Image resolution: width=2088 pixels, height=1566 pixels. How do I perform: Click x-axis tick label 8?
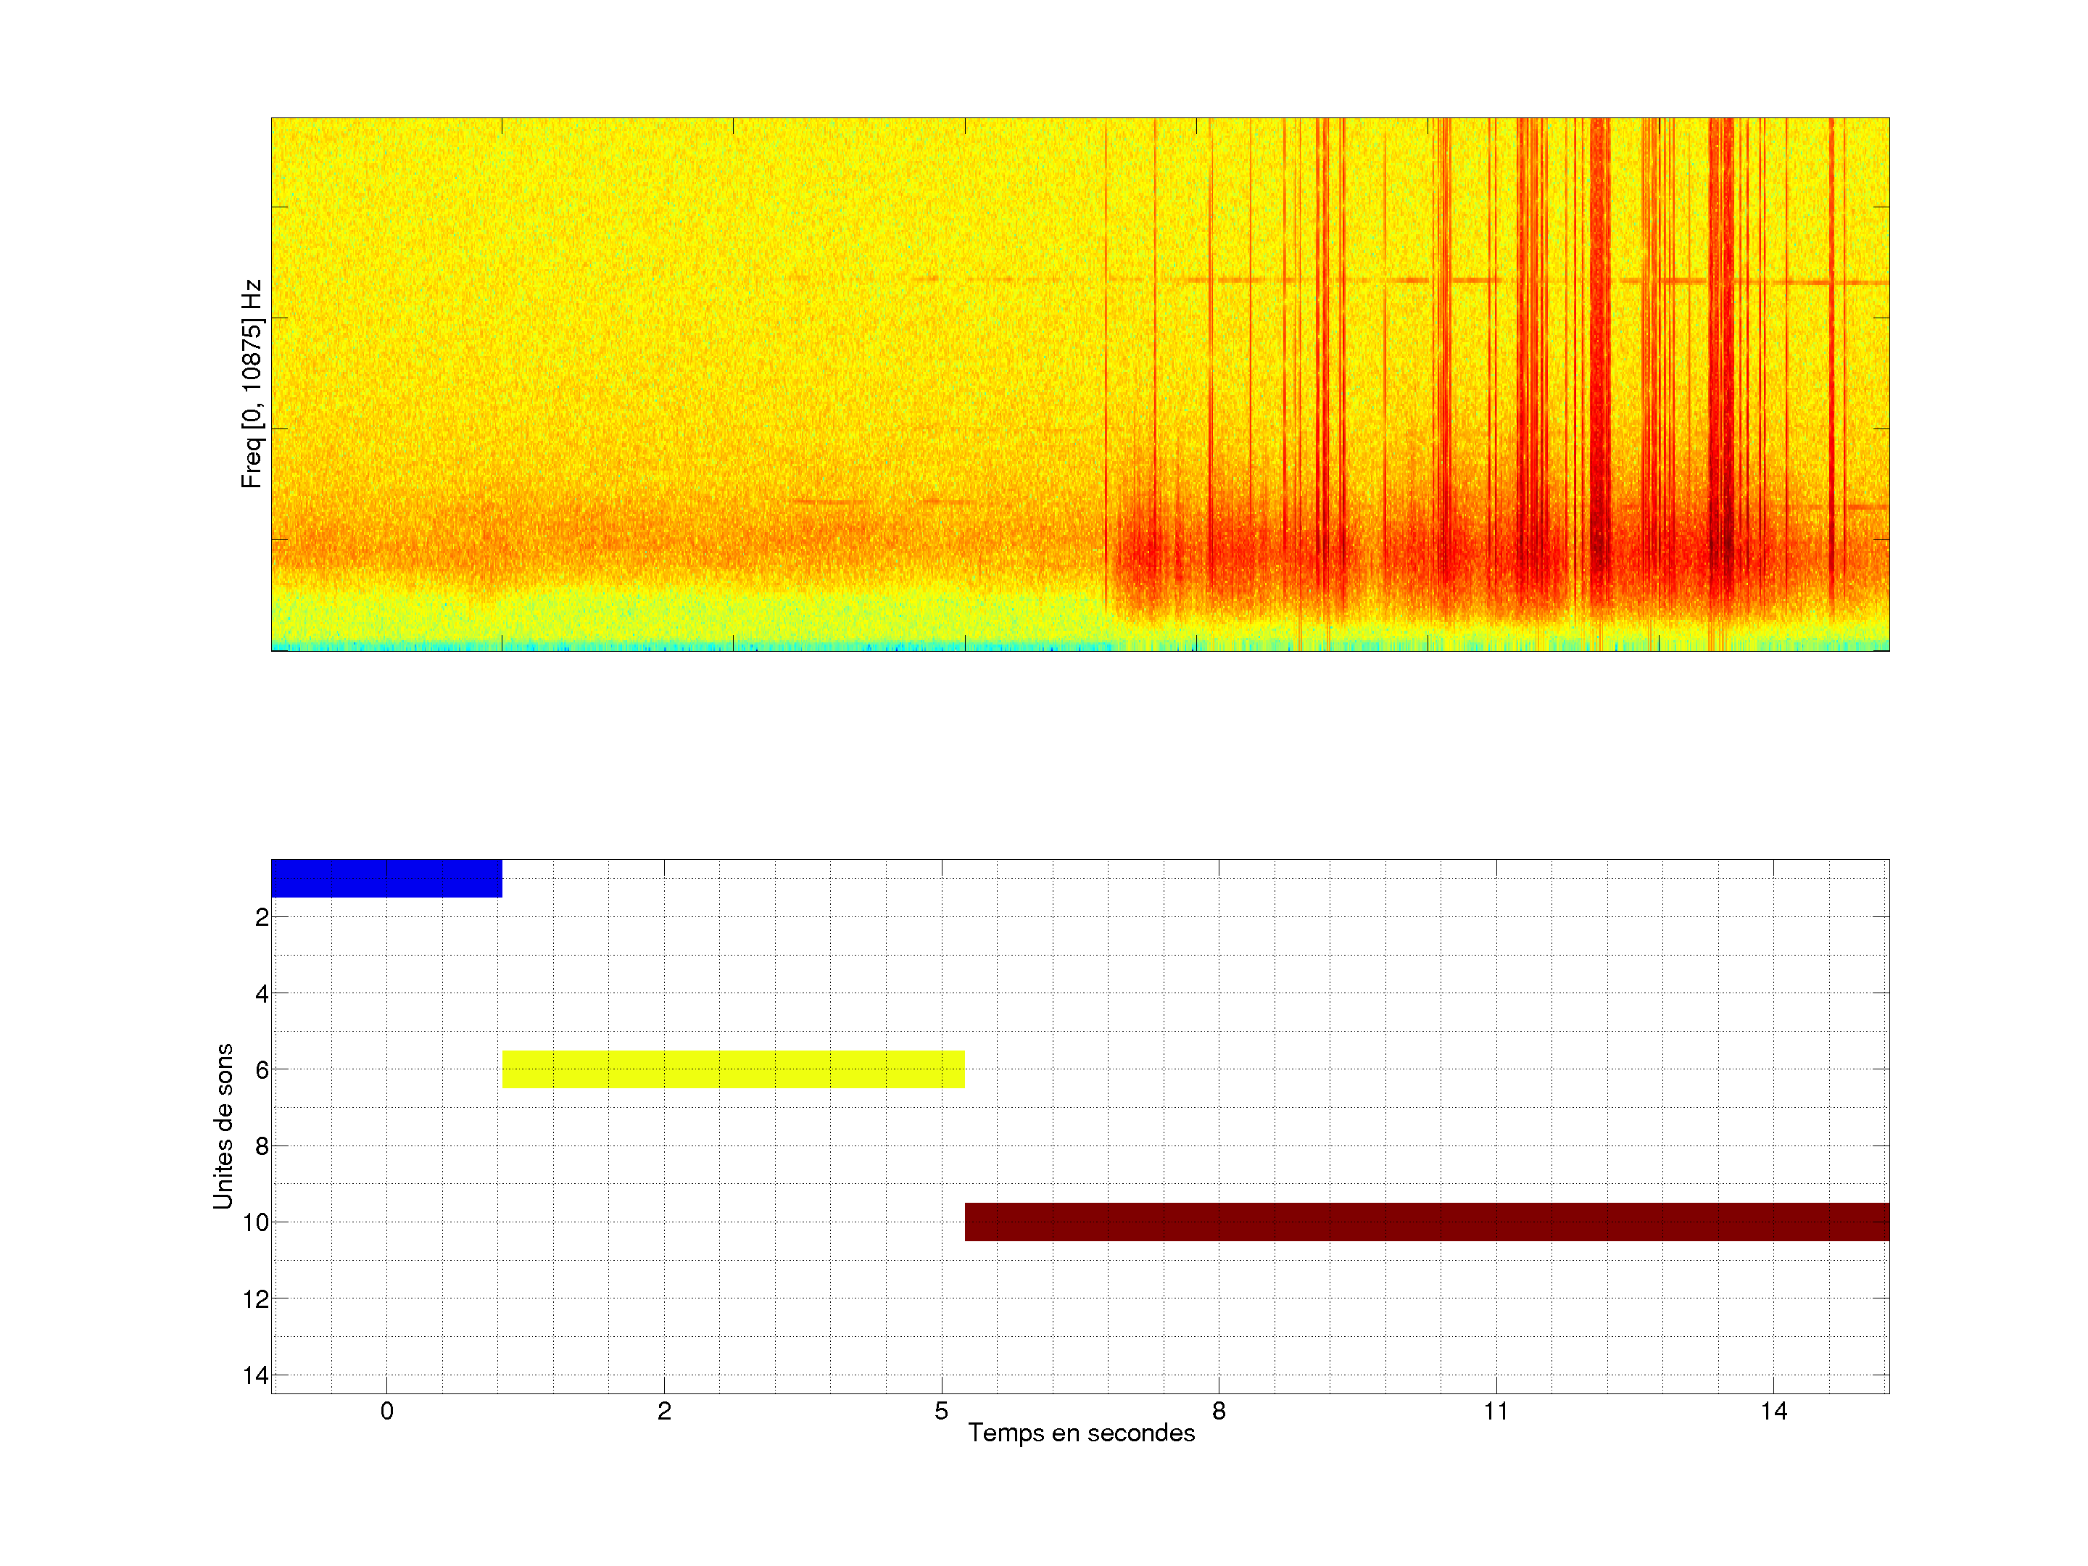click(x=1219, y=1411)
